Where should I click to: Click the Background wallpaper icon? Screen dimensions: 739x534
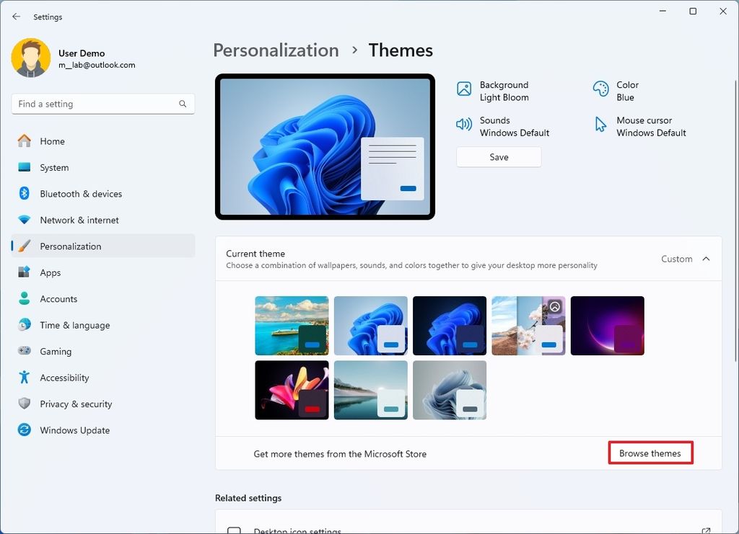point(463,90)
